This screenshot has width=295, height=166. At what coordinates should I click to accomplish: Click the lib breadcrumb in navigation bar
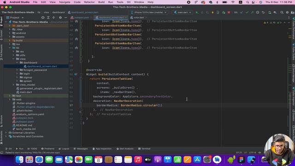pos(39,12)
